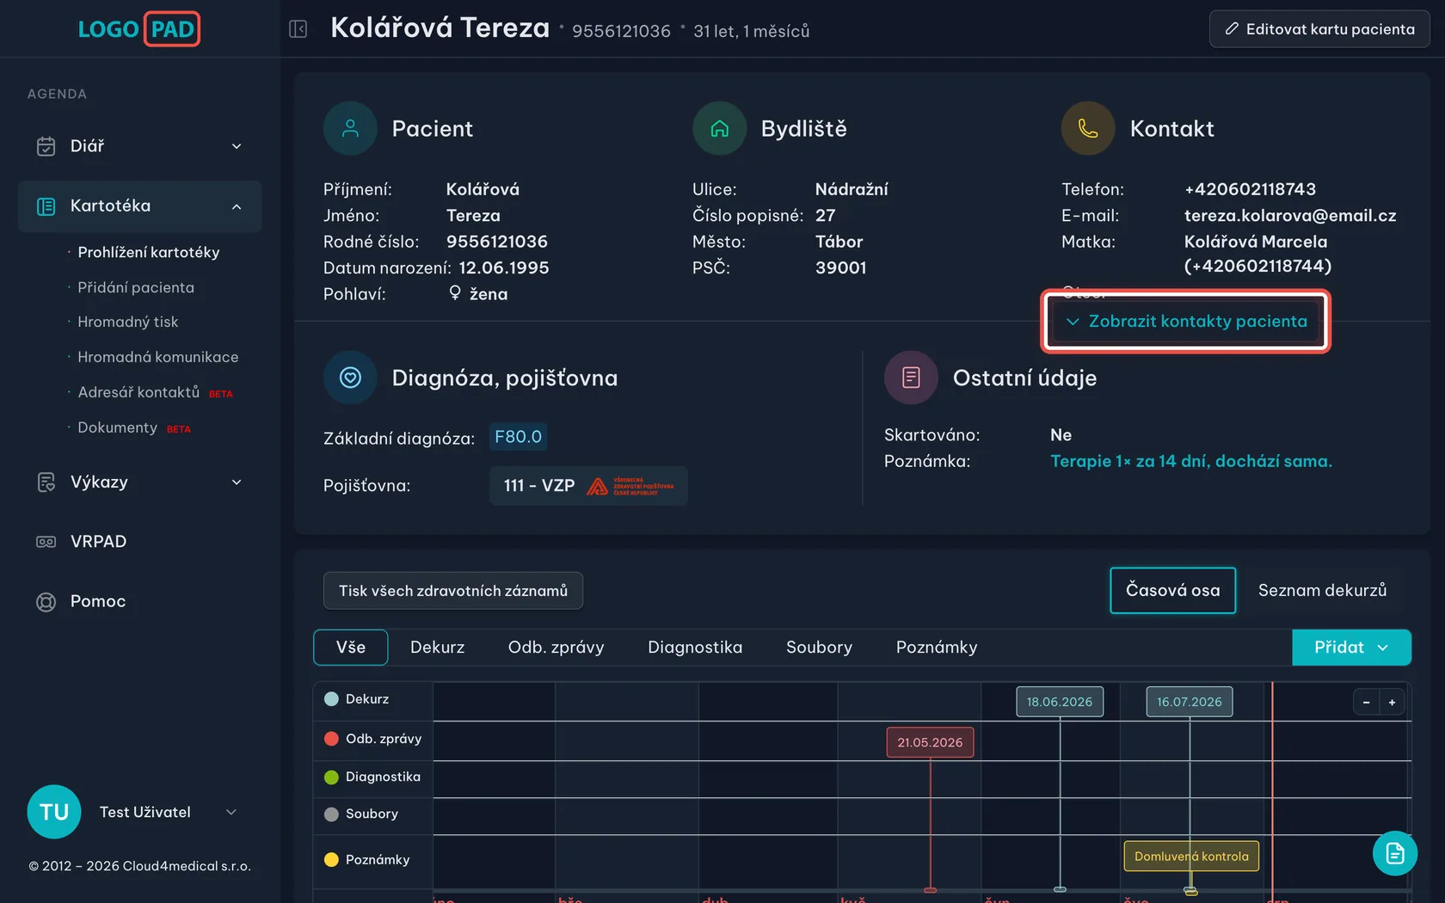
Task: Toggle the Diagnostika green legend dot
Action: click(331, 777)
